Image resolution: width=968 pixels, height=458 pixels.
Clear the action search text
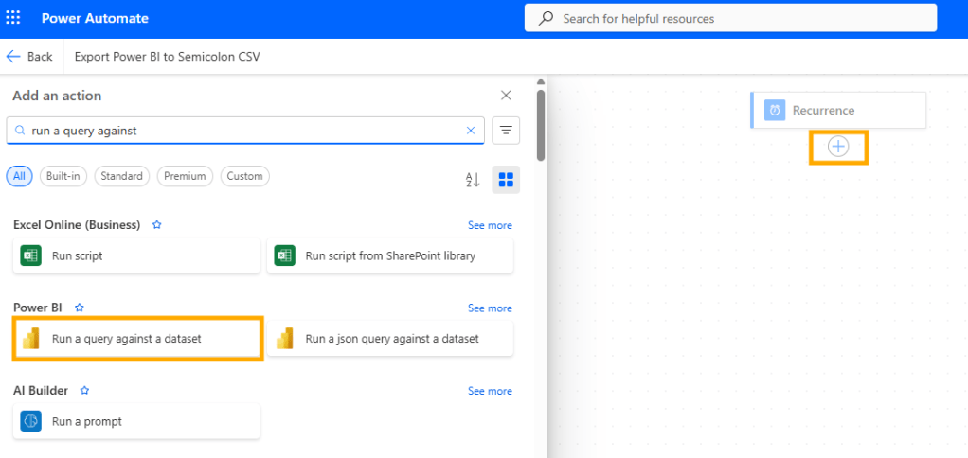point(471,130)
